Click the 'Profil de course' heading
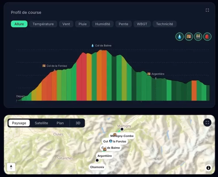This screenshot has height=177, width=218. 26,12
